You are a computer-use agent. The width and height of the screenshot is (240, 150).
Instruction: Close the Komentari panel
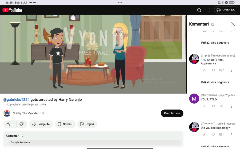(233, 24)
